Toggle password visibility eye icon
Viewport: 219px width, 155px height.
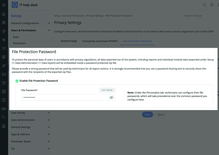[111, 97]
